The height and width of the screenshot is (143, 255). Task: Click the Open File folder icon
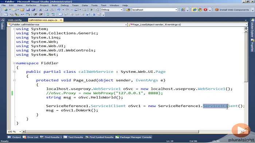(x=22, y=10)
